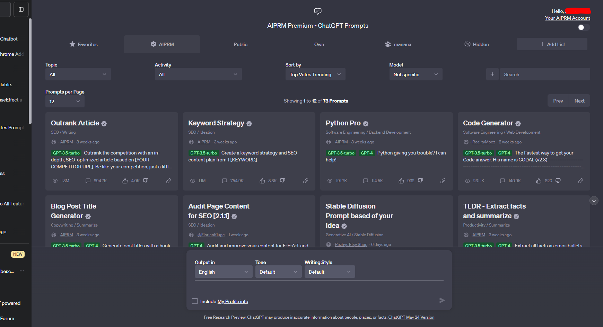Open the Code Generator prompt title

(488, 123)
